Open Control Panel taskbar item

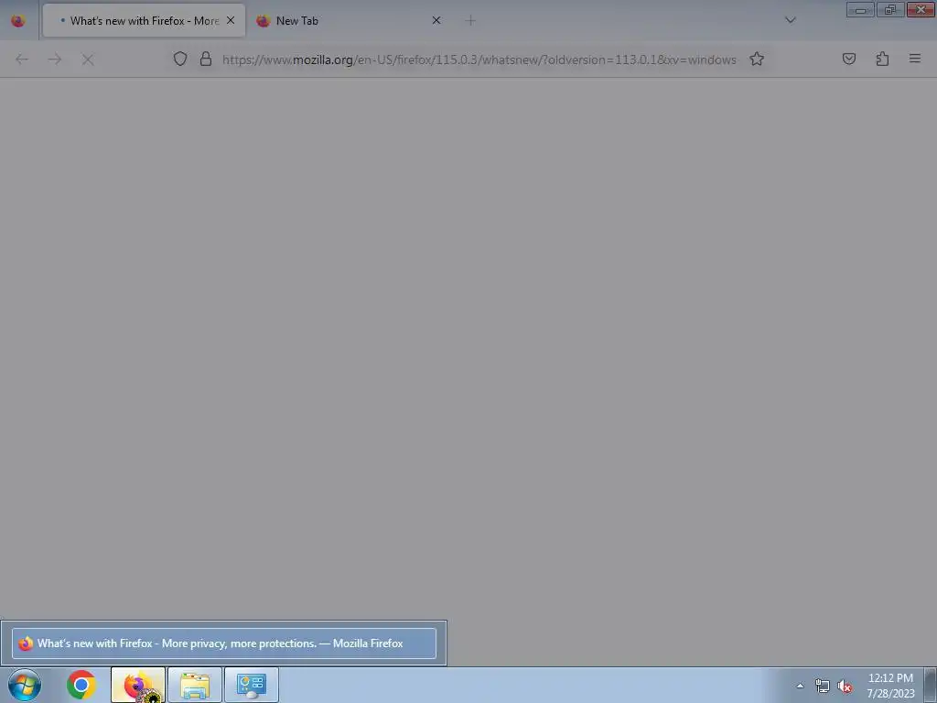252,685
